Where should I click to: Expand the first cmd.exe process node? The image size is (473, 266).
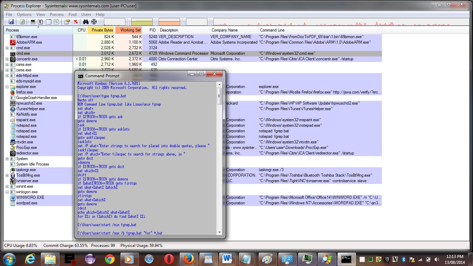coord(7,48)
